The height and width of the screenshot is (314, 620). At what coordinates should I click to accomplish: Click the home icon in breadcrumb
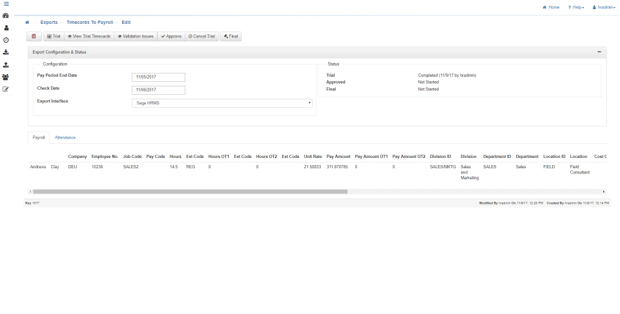(27, 23)
